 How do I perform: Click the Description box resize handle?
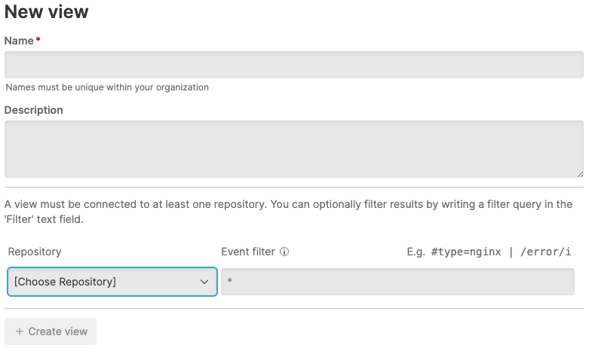579,173
